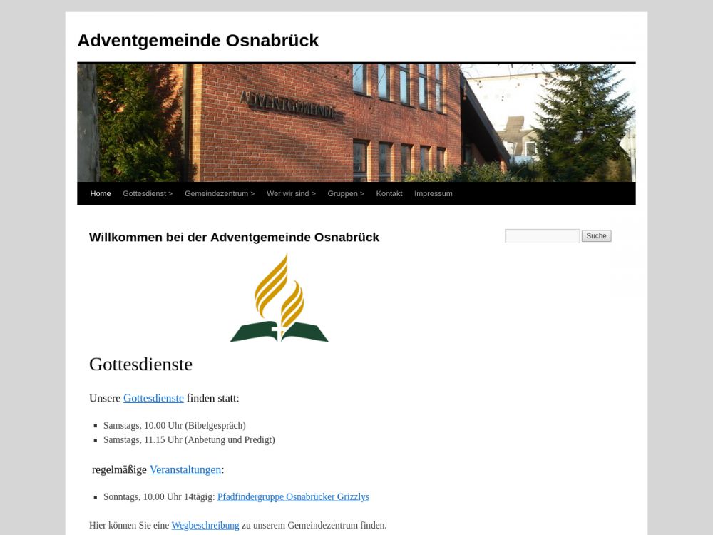
Task: Select Impressum in the navigation bar
Action: tap(433, 193)
